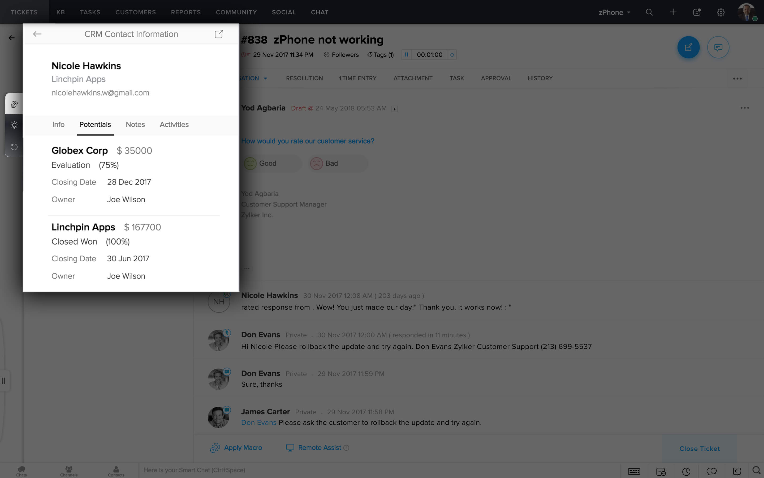Click the Remote Assist link
This screenshot has width=764, height=478.
(x=319, y=448)
